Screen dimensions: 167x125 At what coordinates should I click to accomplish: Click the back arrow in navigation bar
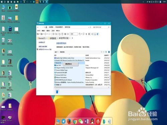coord(38,27)
